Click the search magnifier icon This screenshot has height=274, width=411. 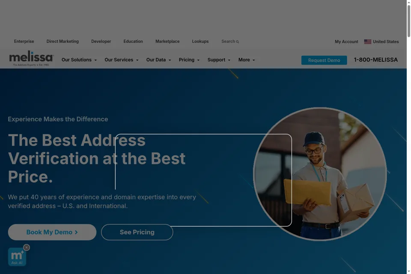[x=238, y=42]
